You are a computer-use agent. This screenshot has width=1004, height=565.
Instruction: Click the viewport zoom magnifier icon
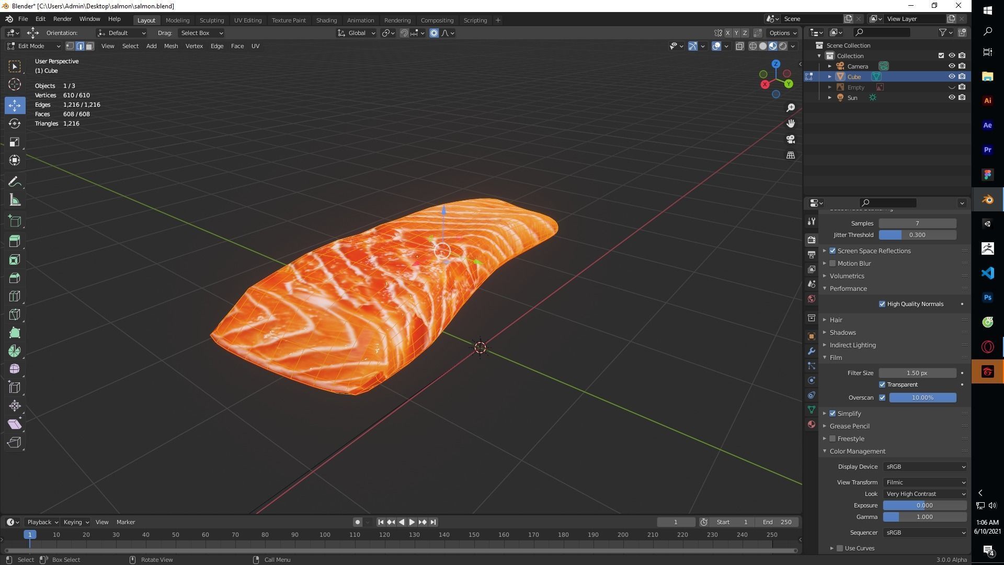pyautogui.click(x=791, y=108)
